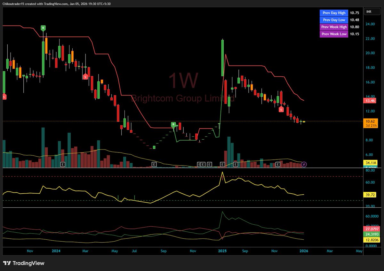This screenshot has height=271, width=384.
Task: Select the Prev Day Low label
Action: [334, 20]
